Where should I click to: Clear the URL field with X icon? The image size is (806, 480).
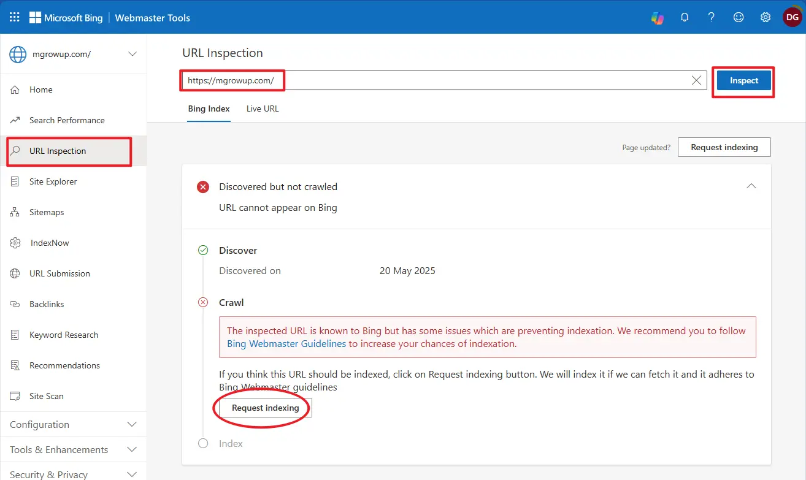(x=696, y=80)
